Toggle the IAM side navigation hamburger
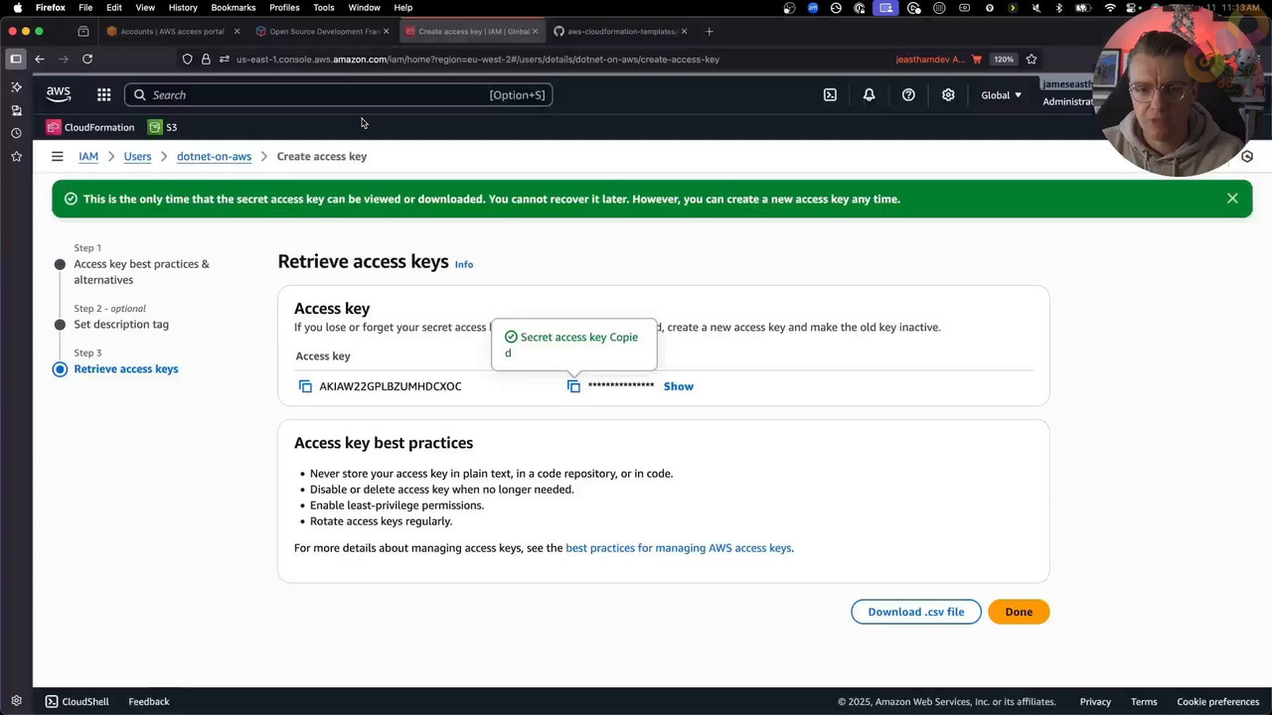Image resolution: width=1272 pixels, height=715 pixels. pyautogui.click(x=57, y=156)
